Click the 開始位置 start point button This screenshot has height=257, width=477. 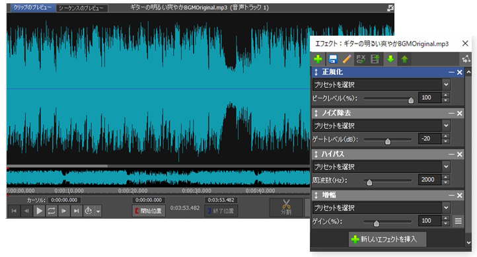tap(149, 211)
